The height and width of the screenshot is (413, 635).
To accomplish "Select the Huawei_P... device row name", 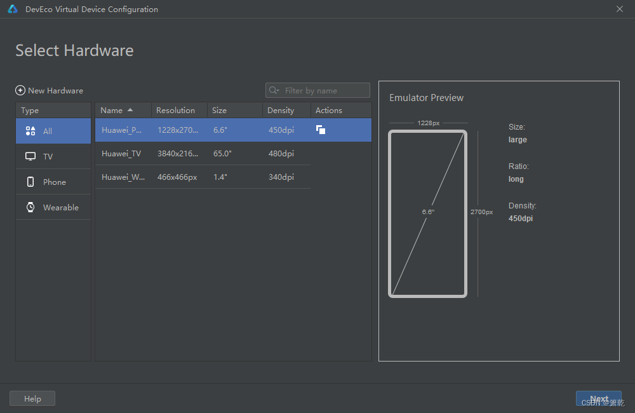I will coord(121,130).
